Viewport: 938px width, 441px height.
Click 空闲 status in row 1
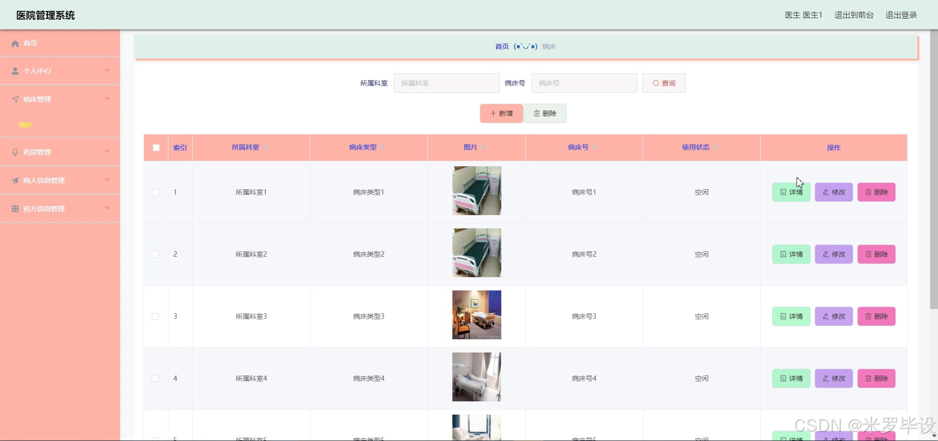(702, 192)
